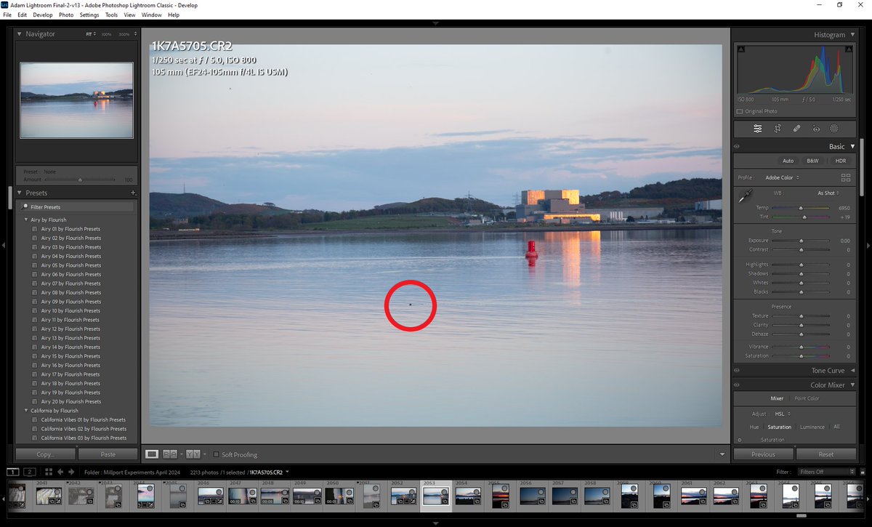The image size is (872, 527).
Task: Click the Loupe view icon in toolbar
Action: [x=152, y=454]
